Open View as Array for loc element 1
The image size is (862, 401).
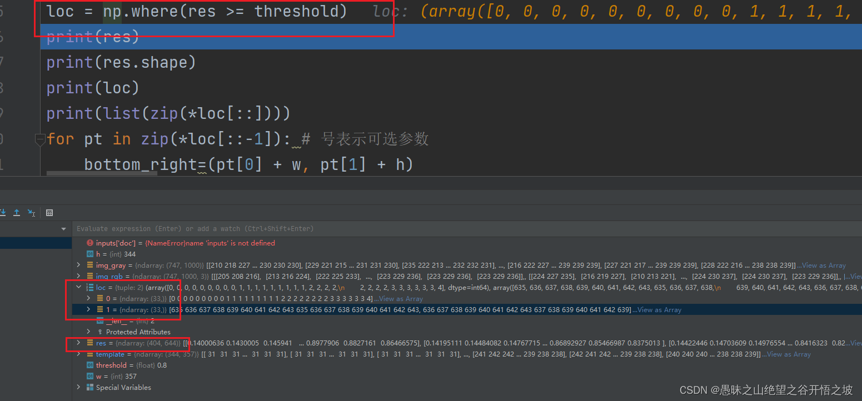pyautogui.click(x=659, y=310)
